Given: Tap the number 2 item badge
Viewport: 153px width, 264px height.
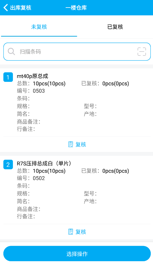Looking at the screenshot, I should 8,165.
